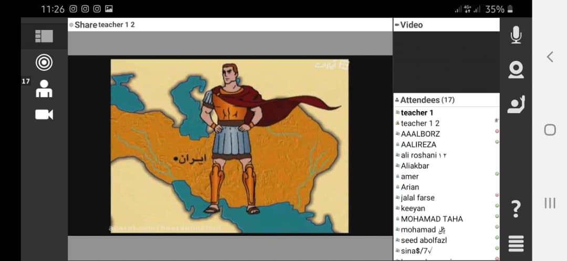Collapse the Share panel header
Screen dimensions: 567x261
pos(230,25)
